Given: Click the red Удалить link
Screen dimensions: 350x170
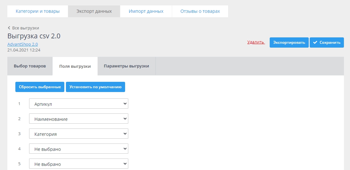Looking at the screenshot, I should 256,42.
